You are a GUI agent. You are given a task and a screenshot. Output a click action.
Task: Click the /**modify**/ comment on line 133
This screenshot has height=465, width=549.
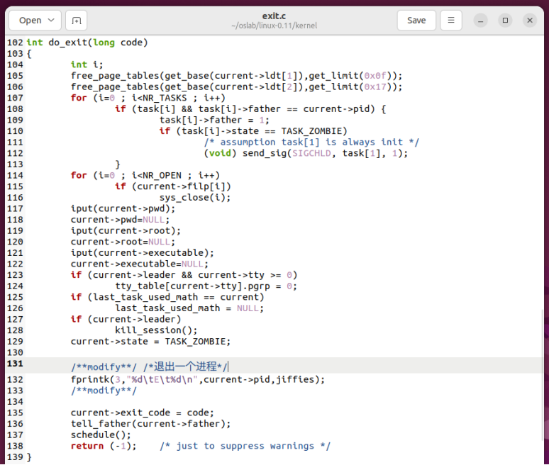coord(104,391)
